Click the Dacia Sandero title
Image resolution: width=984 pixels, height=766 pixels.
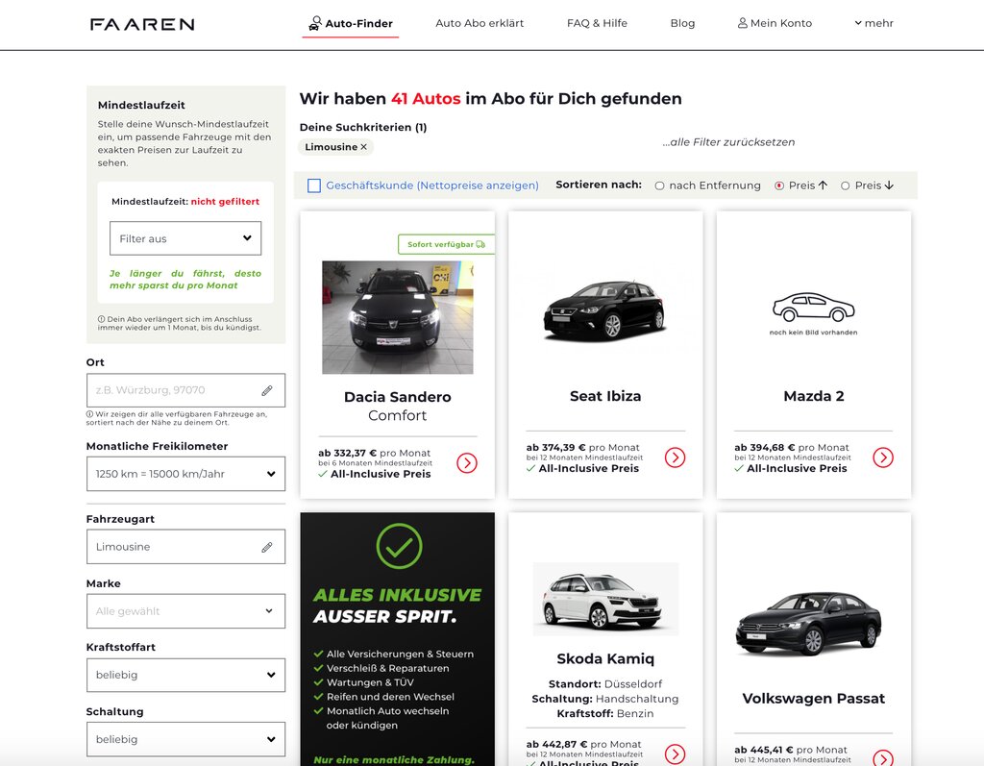click(397, 397)
